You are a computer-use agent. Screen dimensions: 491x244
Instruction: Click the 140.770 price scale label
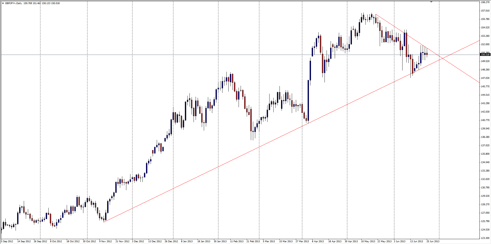[485, 120]
